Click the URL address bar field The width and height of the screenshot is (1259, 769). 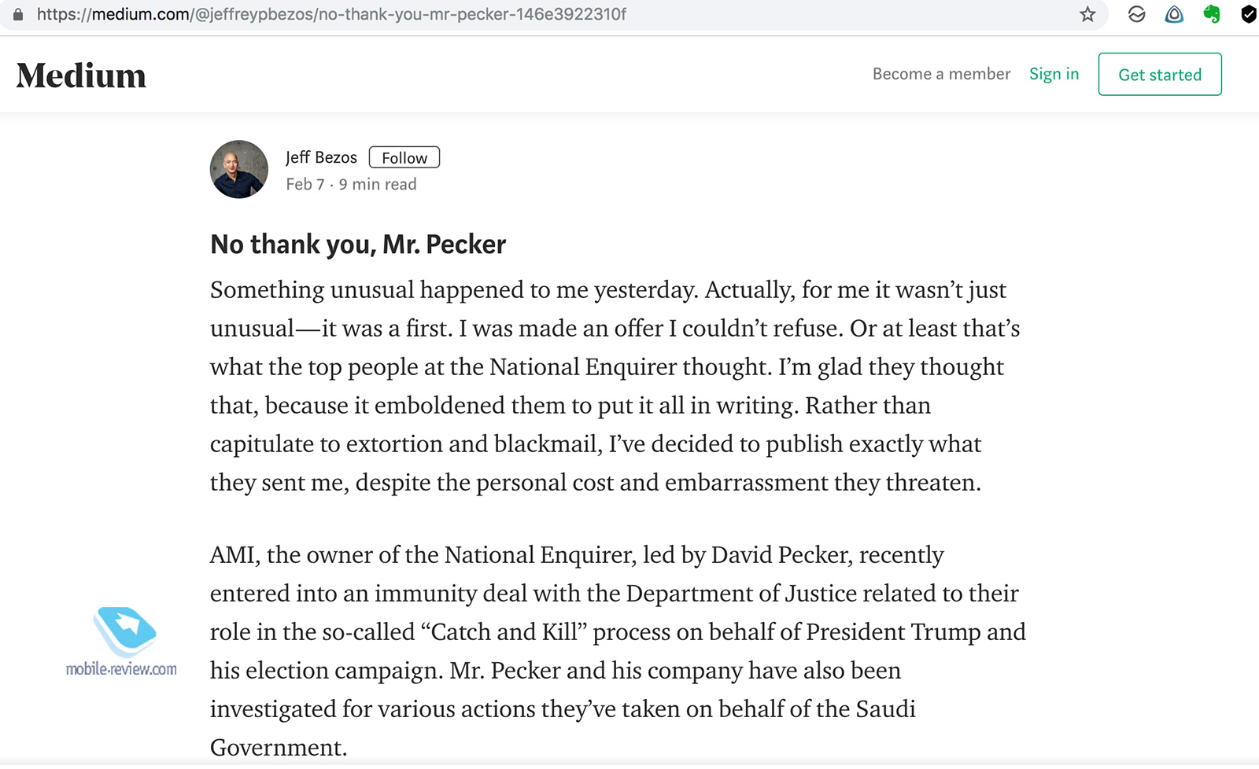pyautogui.click(x=551, y=14)
